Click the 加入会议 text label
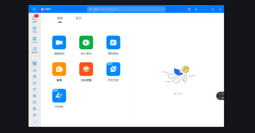Image resolution: width=255 pixels, height=133 pixels. [86, 54]
